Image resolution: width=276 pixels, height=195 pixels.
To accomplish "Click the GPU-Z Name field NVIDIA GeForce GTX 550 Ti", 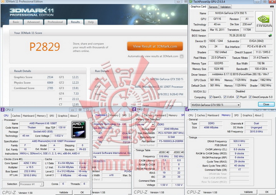I will (x=231, y=13).
